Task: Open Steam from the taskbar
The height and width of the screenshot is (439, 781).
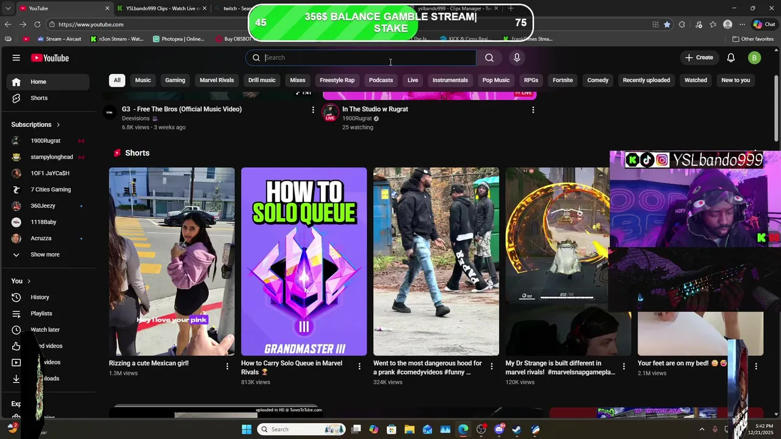Action: click(x=517, y=429)
